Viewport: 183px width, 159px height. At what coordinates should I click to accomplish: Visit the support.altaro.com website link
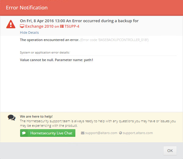tap(138, 133)
